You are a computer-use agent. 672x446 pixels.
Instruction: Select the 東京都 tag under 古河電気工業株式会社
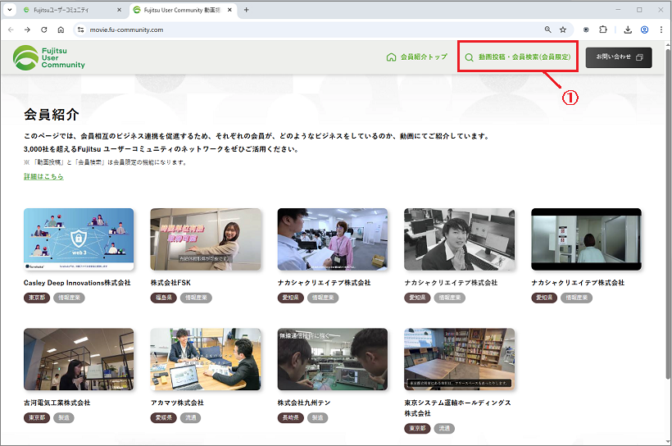[x=37, y=417]
